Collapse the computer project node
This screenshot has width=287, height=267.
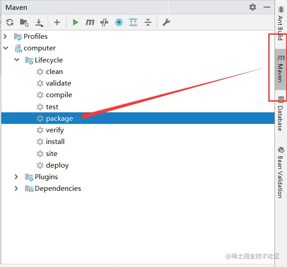(x=6, y=48)
